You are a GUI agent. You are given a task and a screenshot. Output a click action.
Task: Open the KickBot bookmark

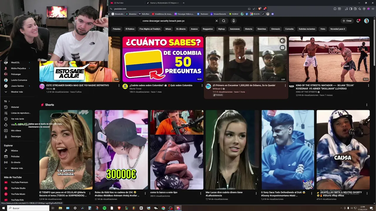[x=234, y=14]
